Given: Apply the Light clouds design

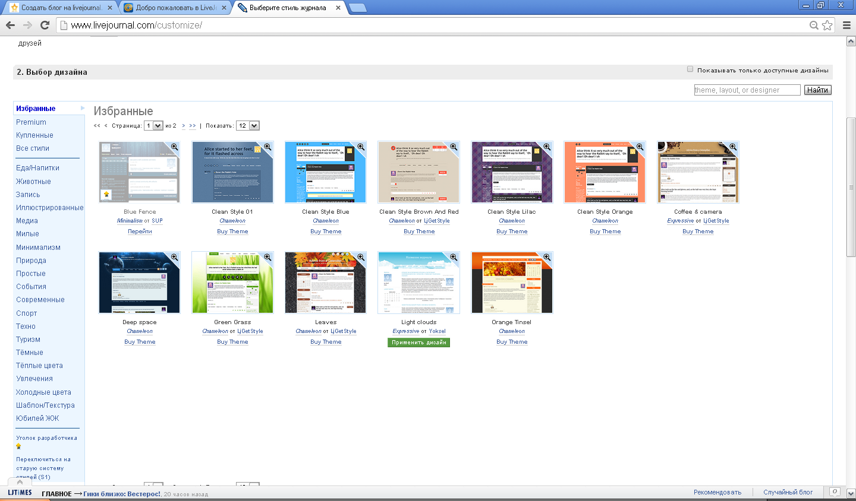Looking at the screenshot, I should (419, 343).
